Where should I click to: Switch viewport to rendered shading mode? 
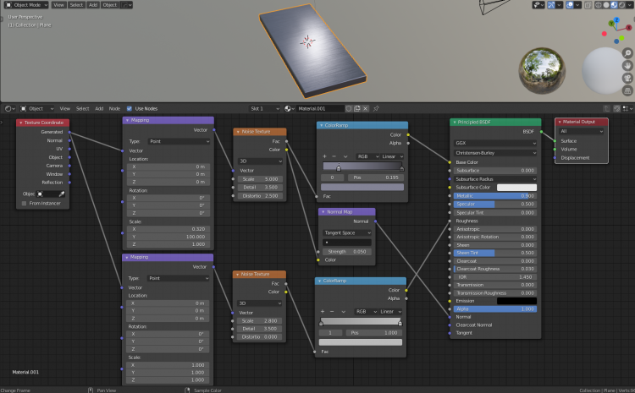[x=622, y=4]
